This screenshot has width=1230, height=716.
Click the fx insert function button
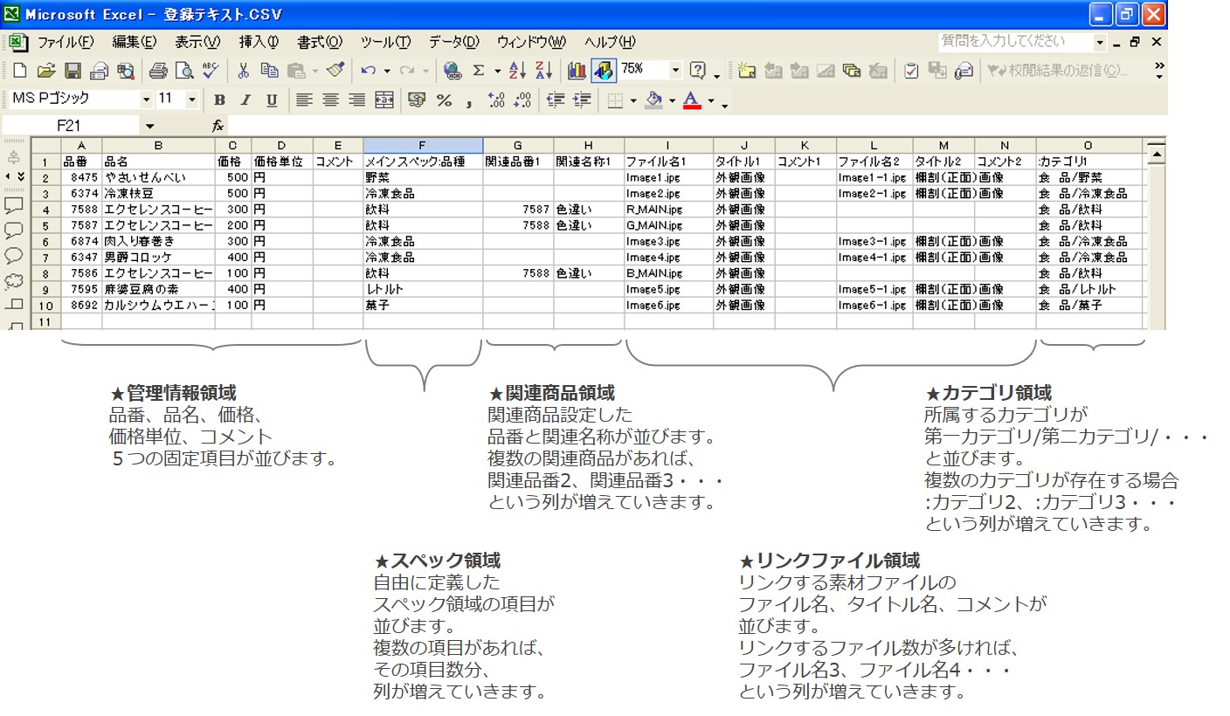(x=218, y=127)
